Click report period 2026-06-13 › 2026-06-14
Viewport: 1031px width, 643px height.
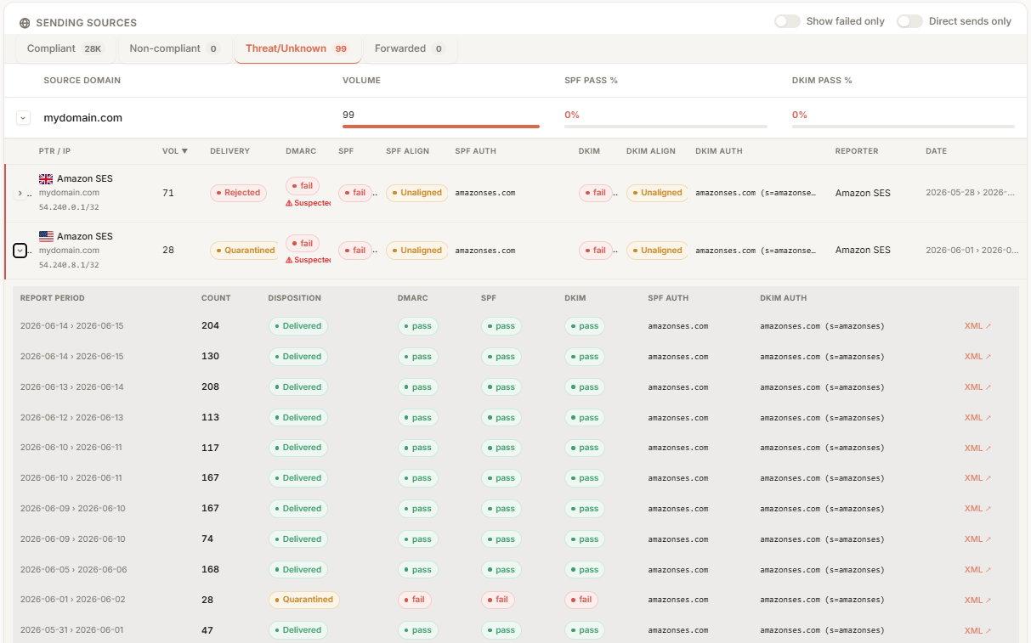click(72, 387)
